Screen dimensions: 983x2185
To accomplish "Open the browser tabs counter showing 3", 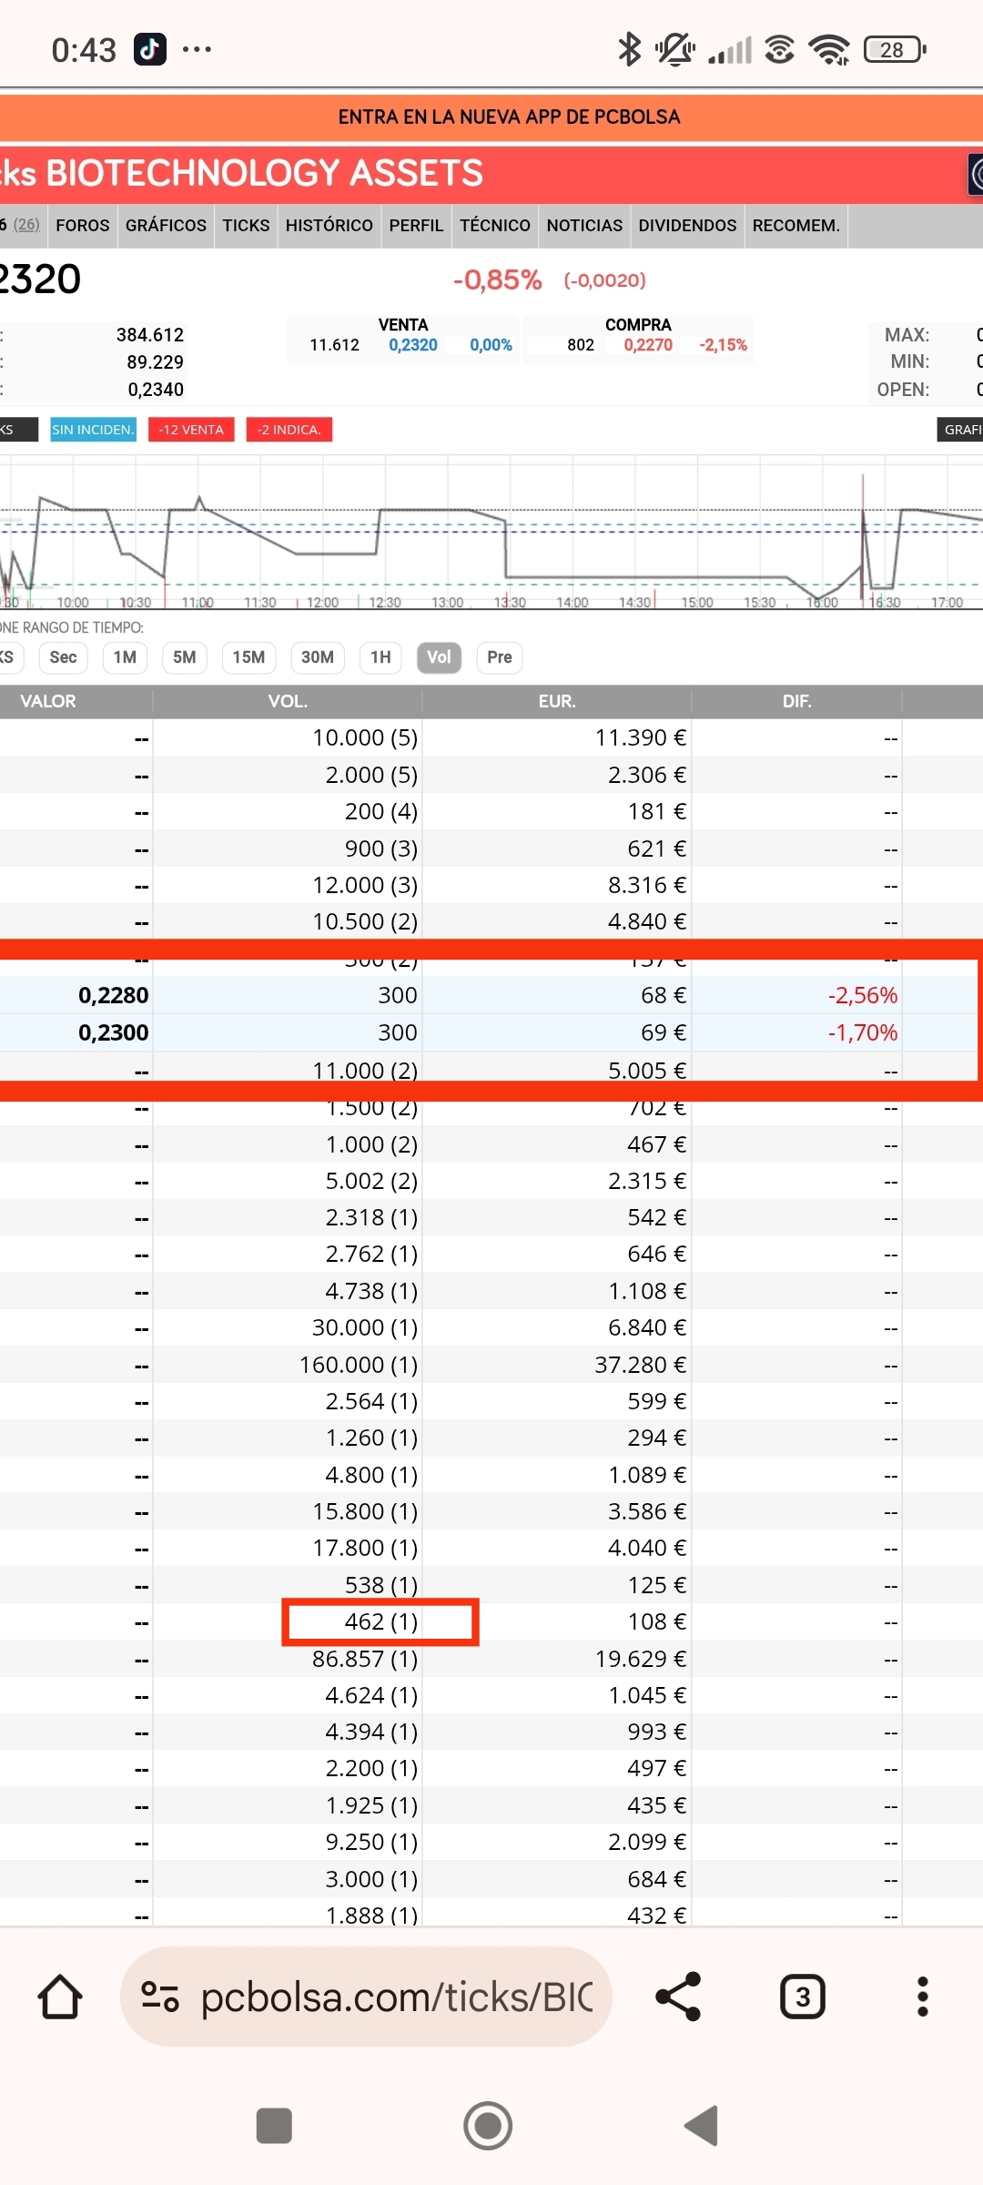I will coord(802,1997).
